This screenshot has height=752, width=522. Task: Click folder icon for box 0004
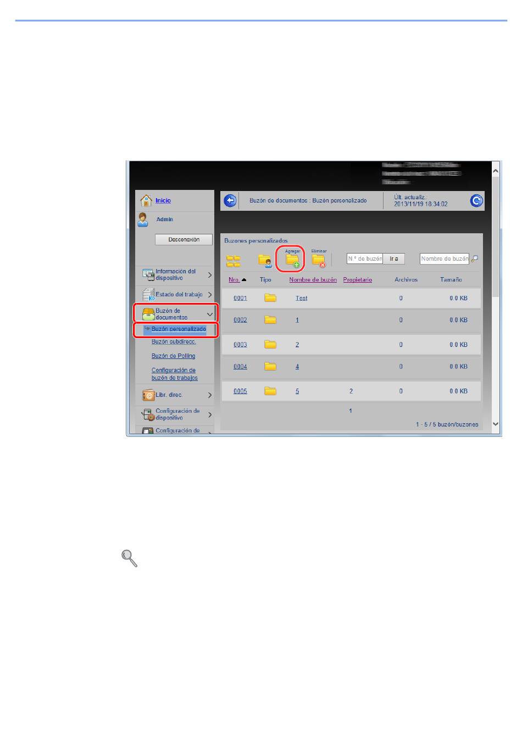click(270, 367)
